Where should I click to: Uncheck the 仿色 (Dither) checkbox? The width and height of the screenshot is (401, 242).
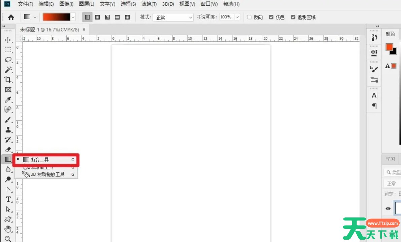[271, 17]
